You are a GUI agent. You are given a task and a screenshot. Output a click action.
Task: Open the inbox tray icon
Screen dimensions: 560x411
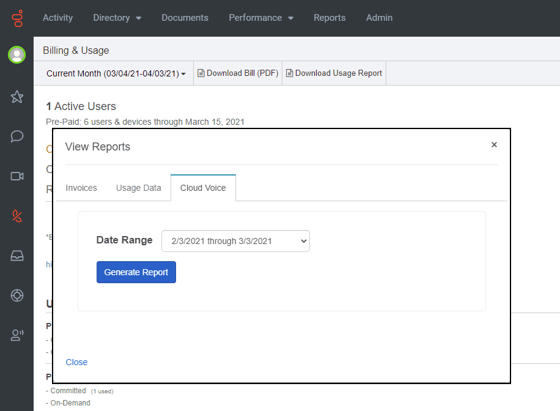pyautogui.click(x=17, y=256)
